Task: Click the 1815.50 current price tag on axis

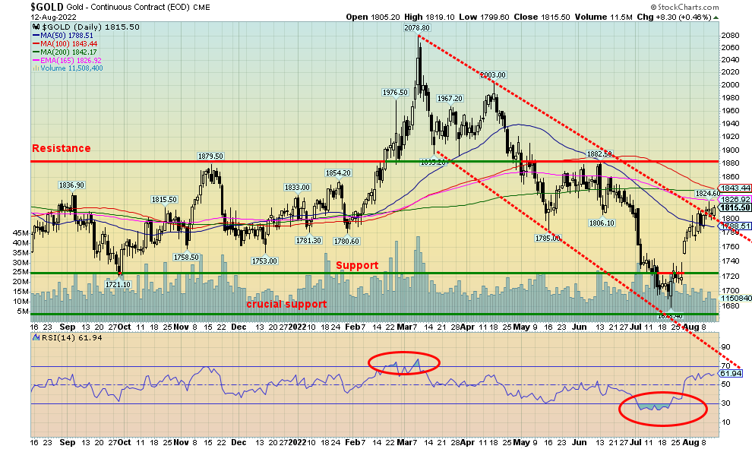Action: (735, 207)
